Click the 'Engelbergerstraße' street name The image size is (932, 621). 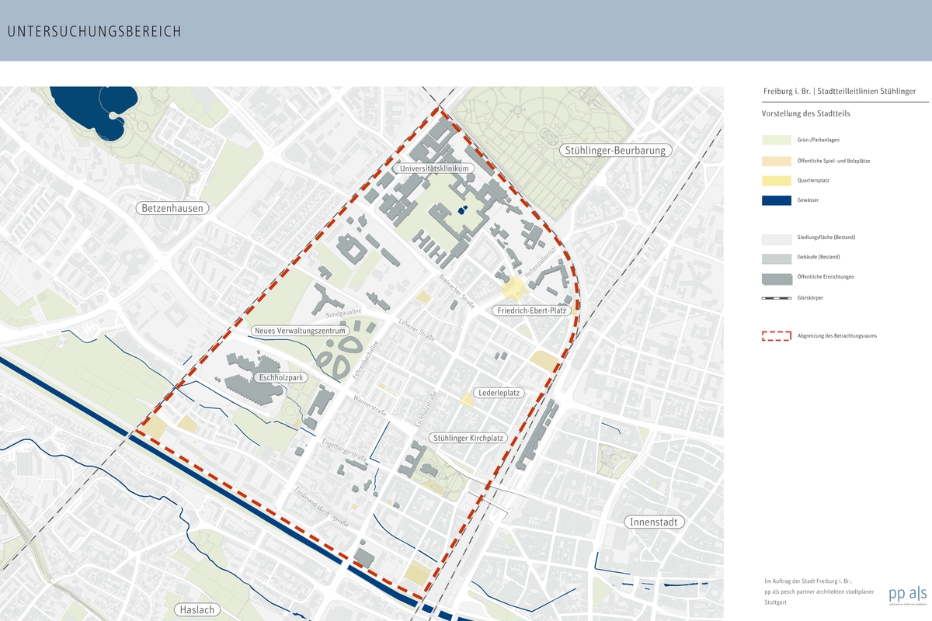click(344, 451)
